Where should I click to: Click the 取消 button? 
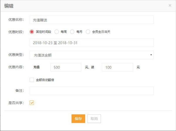point(94,118)
